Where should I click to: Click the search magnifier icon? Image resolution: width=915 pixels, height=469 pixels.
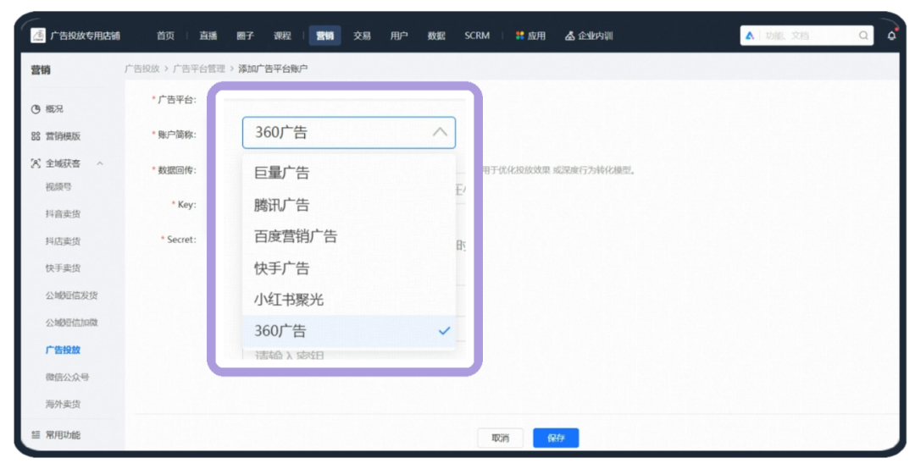coord(863,36)
